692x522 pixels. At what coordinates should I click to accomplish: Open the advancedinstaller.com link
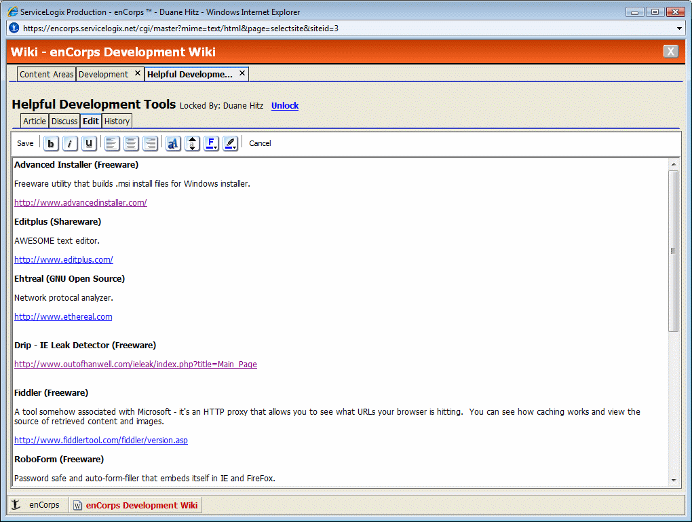click(x=80, y=203)
